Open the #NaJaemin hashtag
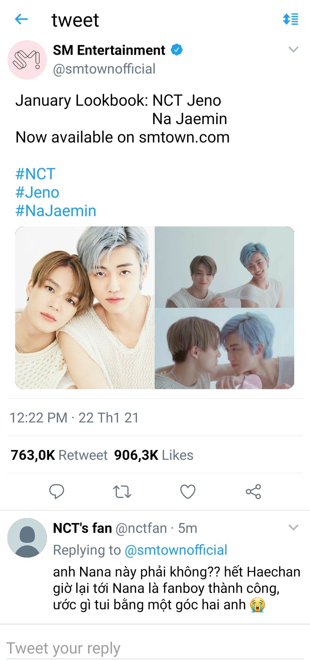This screenshot has height=661, width=310. (56, 211)
